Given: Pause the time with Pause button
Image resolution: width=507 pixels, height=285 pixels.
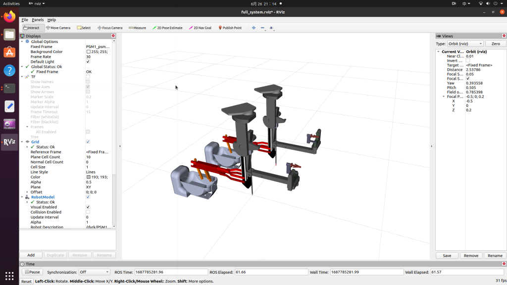Looking at the screenshot, I should [x=32, y=272].
